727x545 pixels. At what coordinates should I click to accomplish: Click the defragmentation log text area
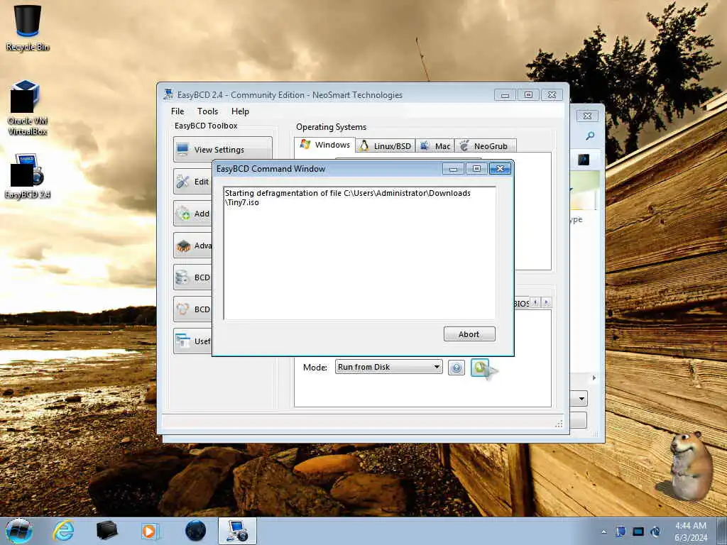click(360, 253)
